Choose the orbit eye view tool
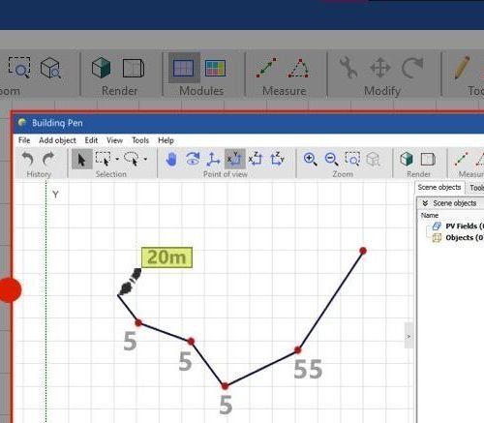 click(x=193, y=160)
